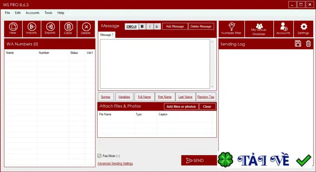
Task: Click the Status column header
Action: coord(77,53)
